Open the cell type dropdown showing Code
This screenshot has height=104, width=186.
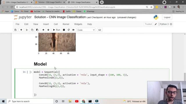(86, 30)
